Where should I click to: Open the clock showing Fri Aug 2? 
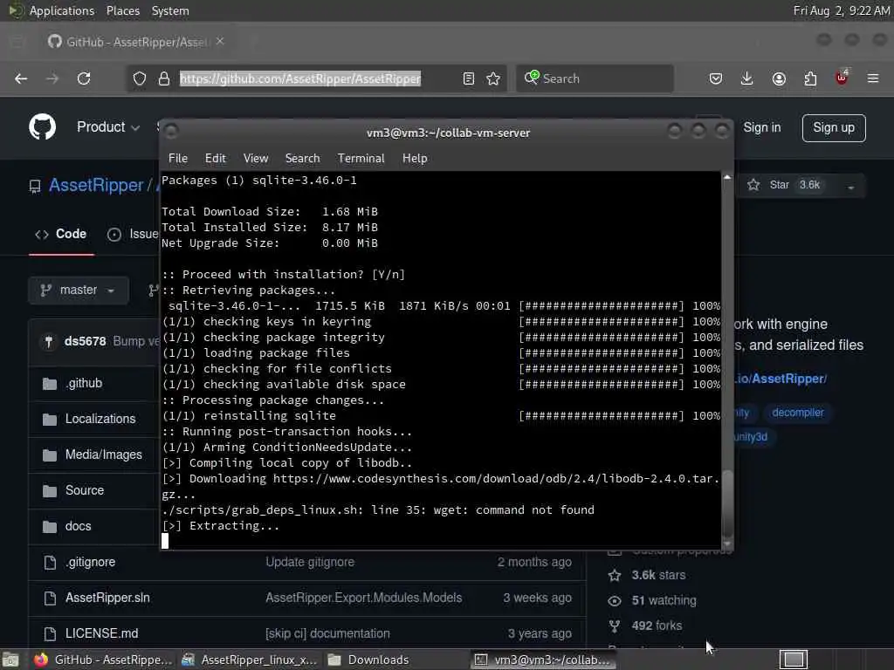click(842, 10)
